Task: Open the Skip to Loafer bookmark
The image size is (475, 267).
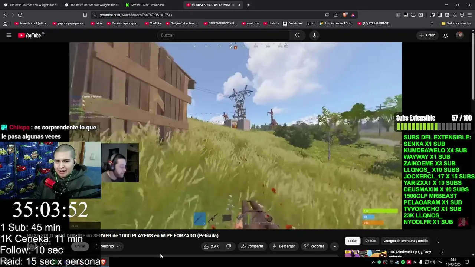Action: (x=336, y=23)
